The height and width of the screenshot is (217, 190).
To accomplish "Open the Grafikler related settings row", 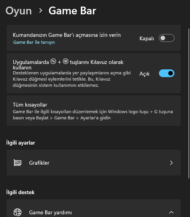I will pos(94,163).
